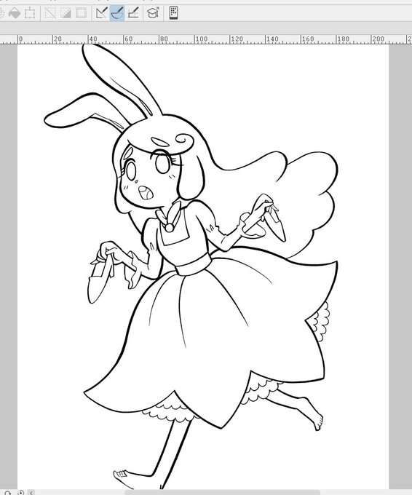Click the reset rotation icon at canvas bottom
Image resolution: width=412 pixels, height=495 pixels.
pos(21,493)
